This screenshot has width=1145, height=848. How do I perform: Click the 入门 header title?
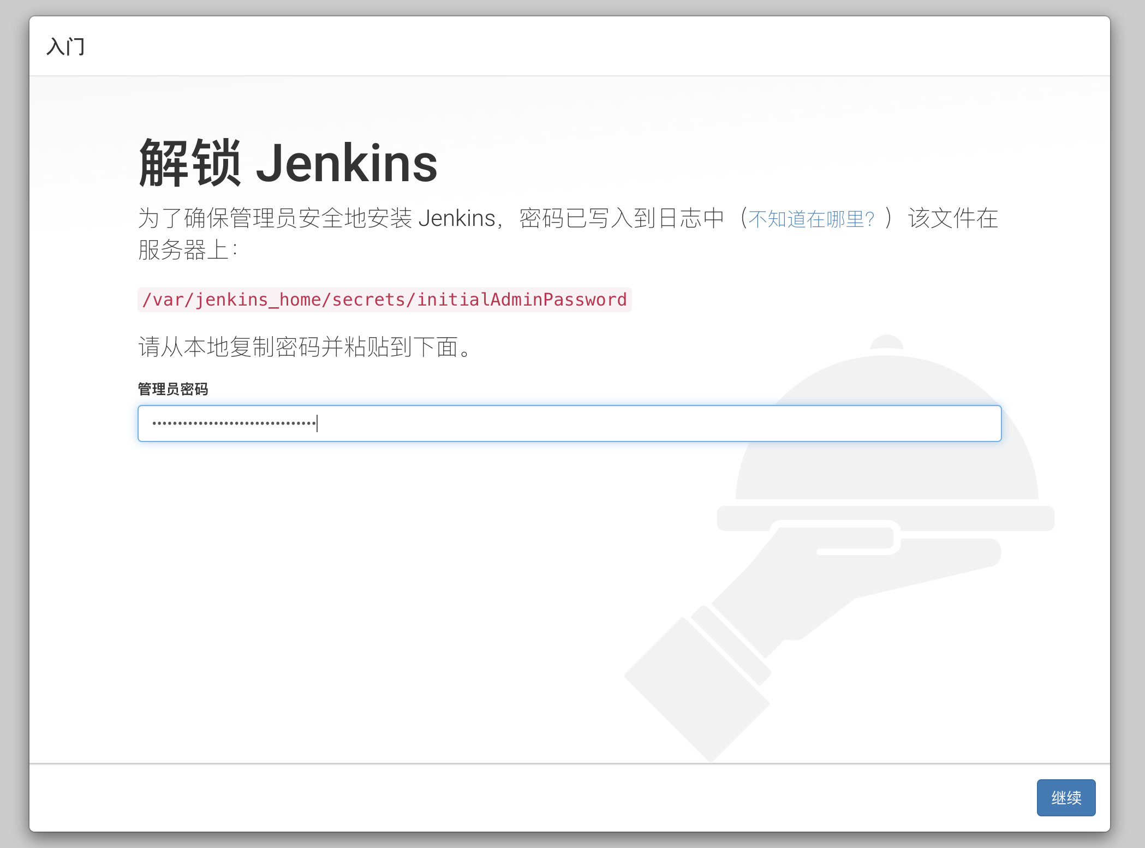point(65,46)
